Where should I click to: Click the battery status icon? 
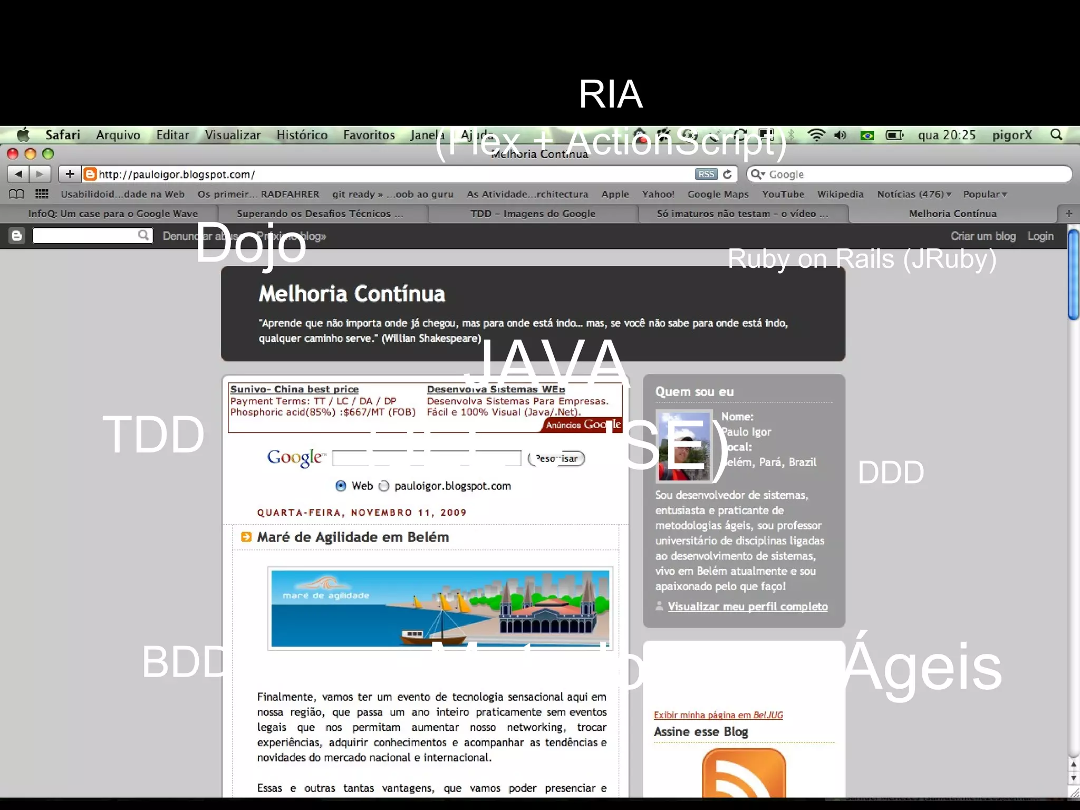[x=894, y=136]
